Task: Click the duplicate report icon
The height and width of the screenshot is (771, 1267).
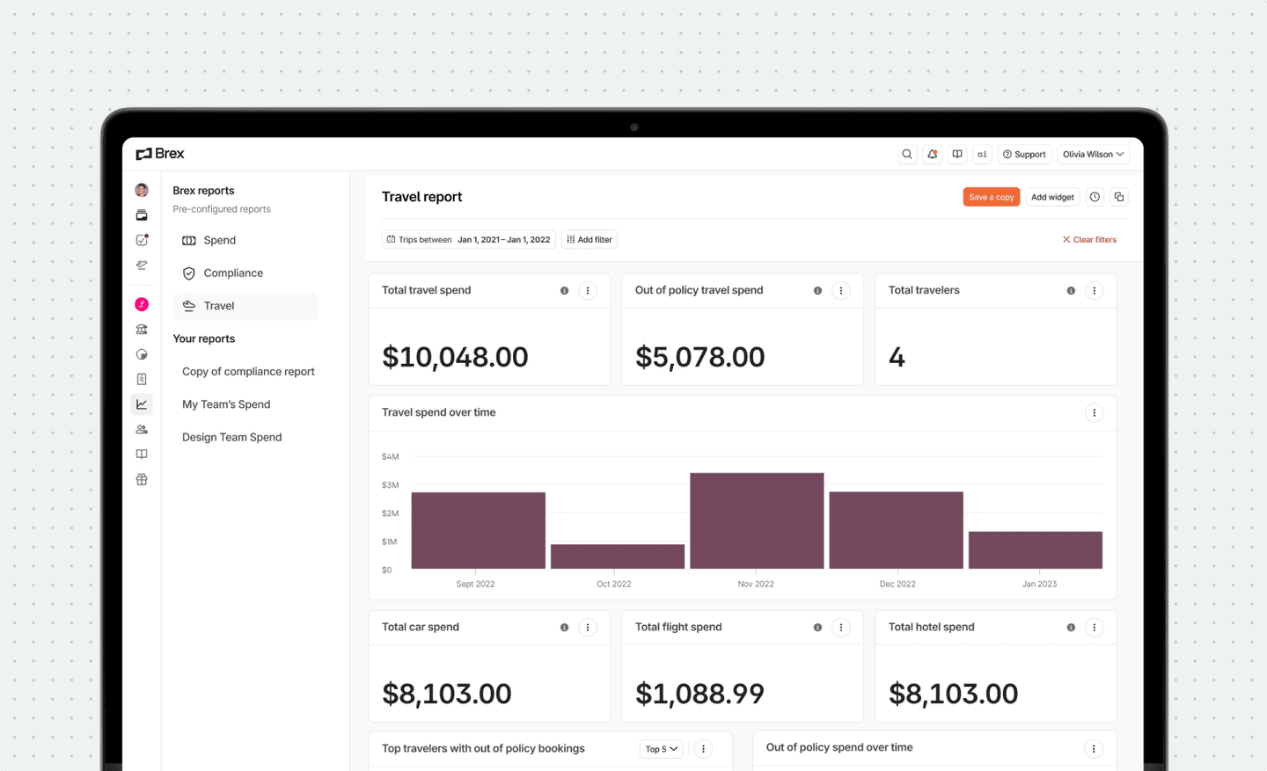Action: point(1119,197)
